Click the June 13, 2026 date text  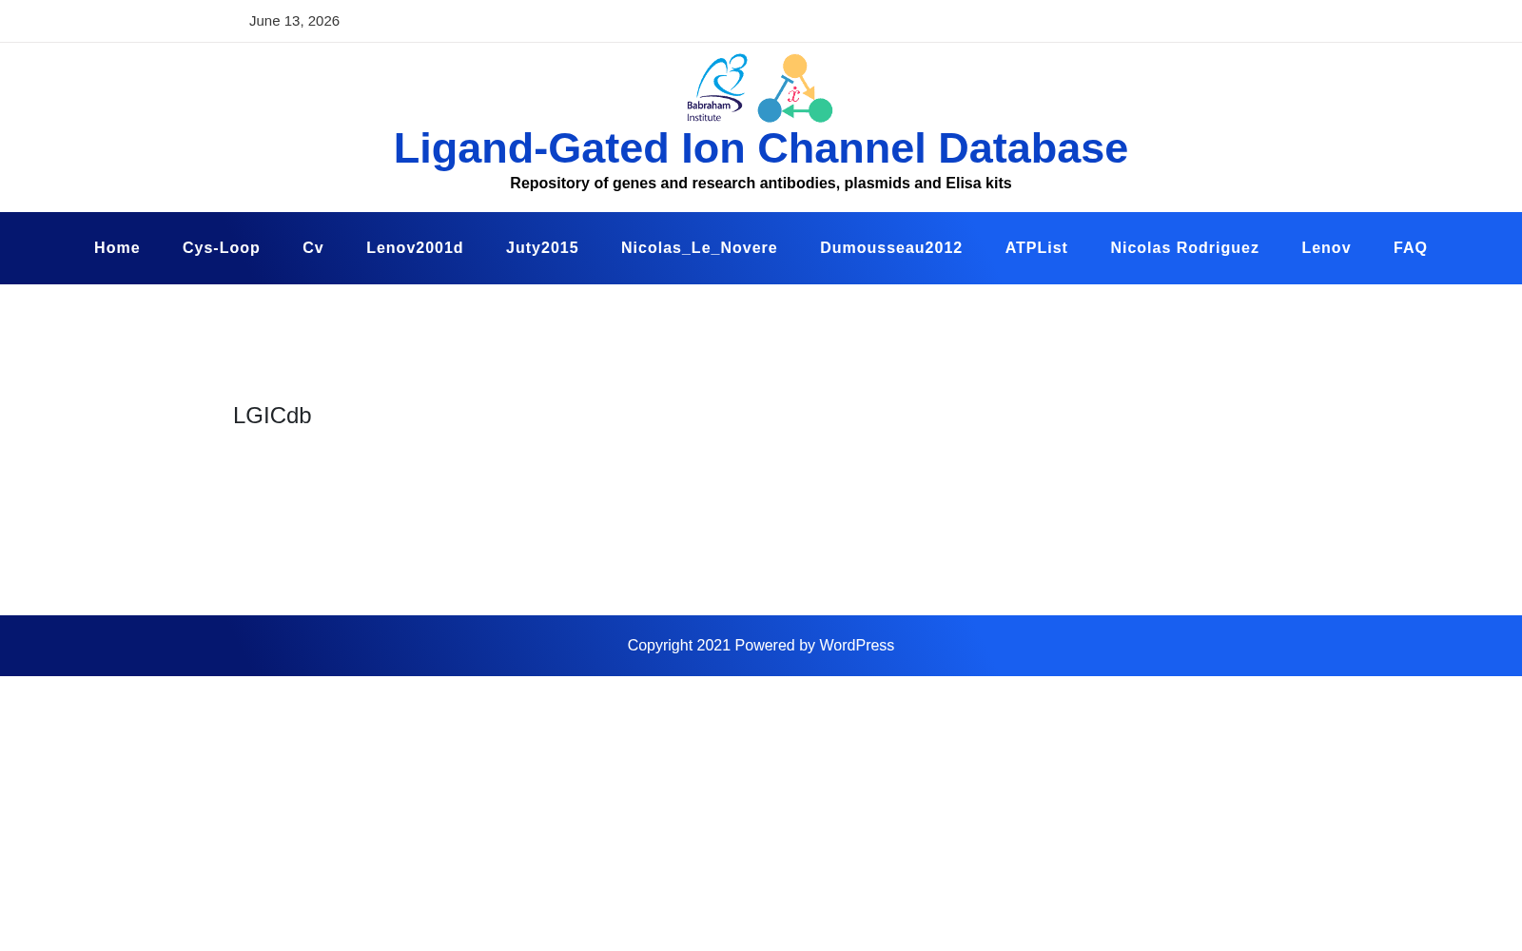[294, 21]
